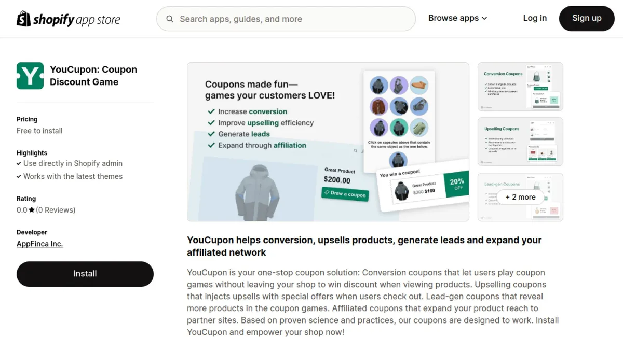Focus the Search apps, guides, and more field
623x337 pixels.
(x=286, y=19)
